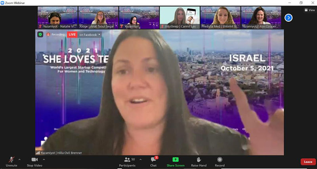This screenshot has width=317, height=169.
Task: Select Predicta Med Shlomit thumbnail
Action: 220,18
